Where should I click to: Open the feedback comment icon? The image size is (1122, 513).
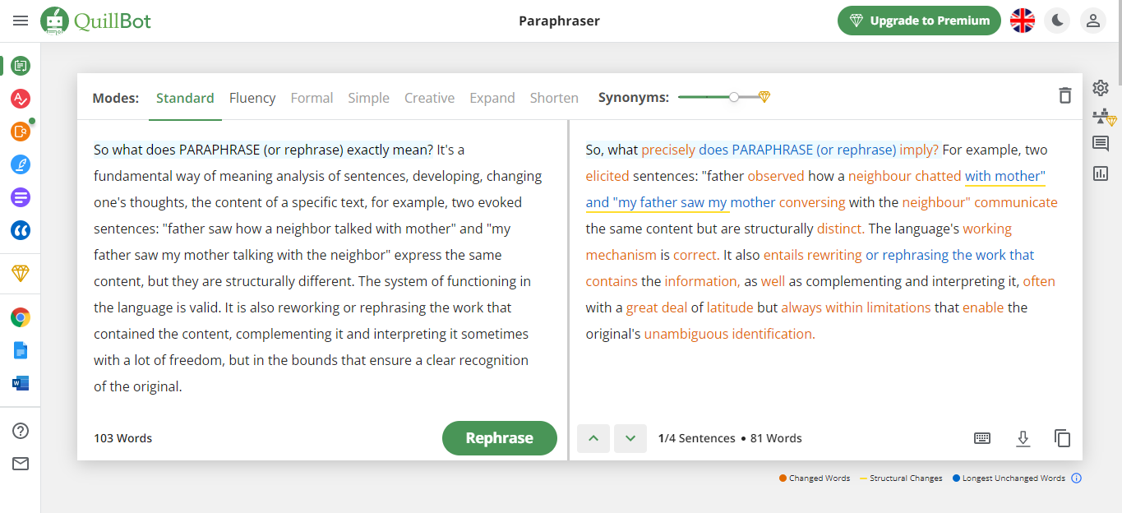pos(1101,144)
